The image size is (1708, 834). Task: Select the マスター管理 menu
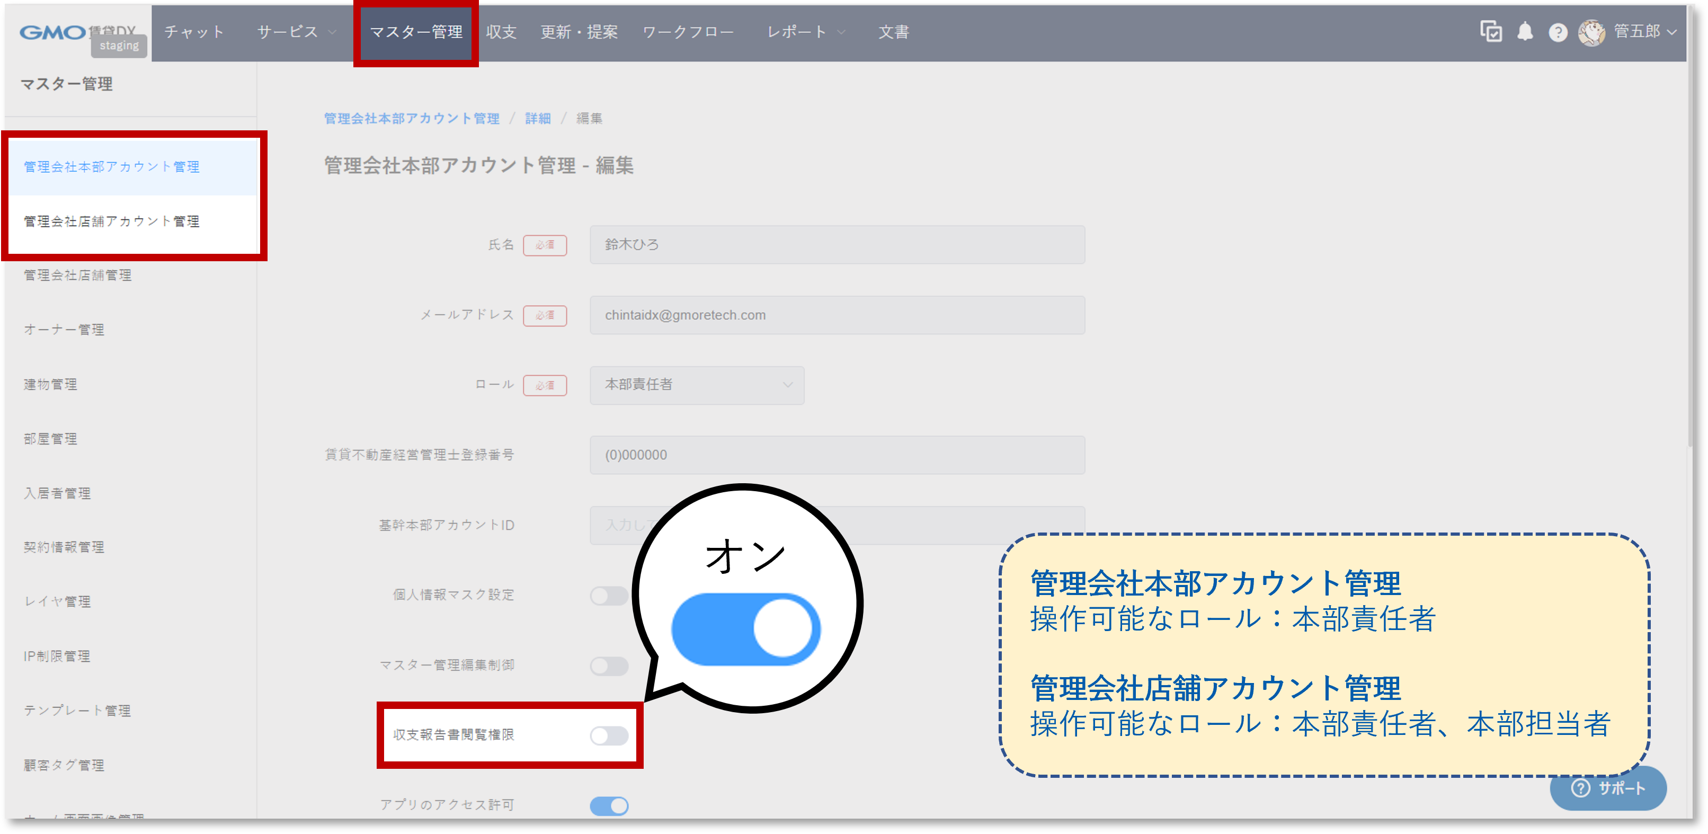[x=416, y=32]
